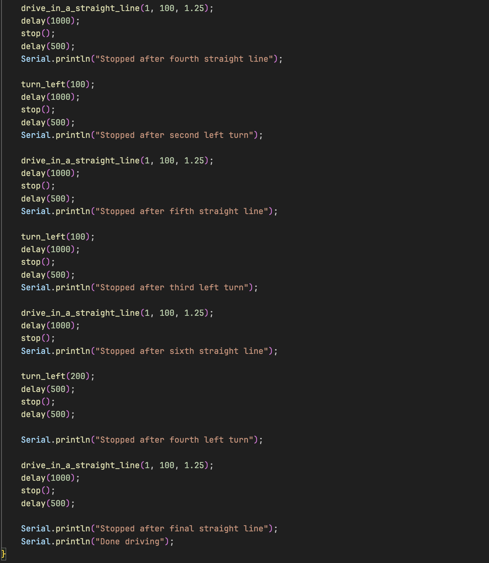Click the "Stopped after fourth straight line" string
The height and width of the screenshot is (563, 489).
click(x=187, y=59)
